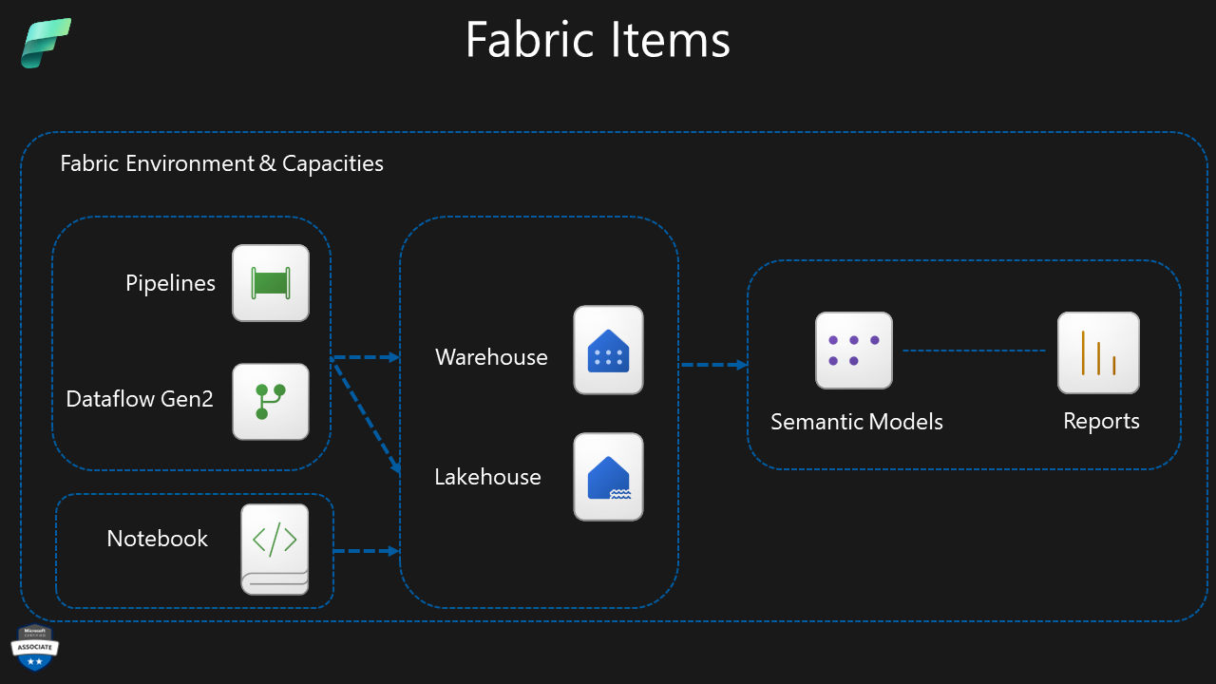Click the Fabric logo in the corner
1216x684 pixels.
[44, 43]
